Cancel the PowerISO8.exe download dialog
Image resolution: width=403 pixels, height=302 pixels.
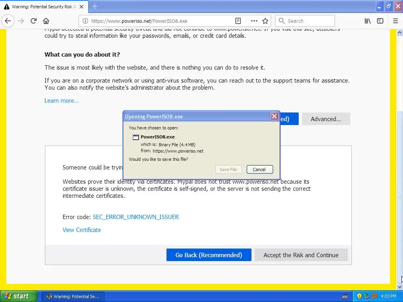259,169
